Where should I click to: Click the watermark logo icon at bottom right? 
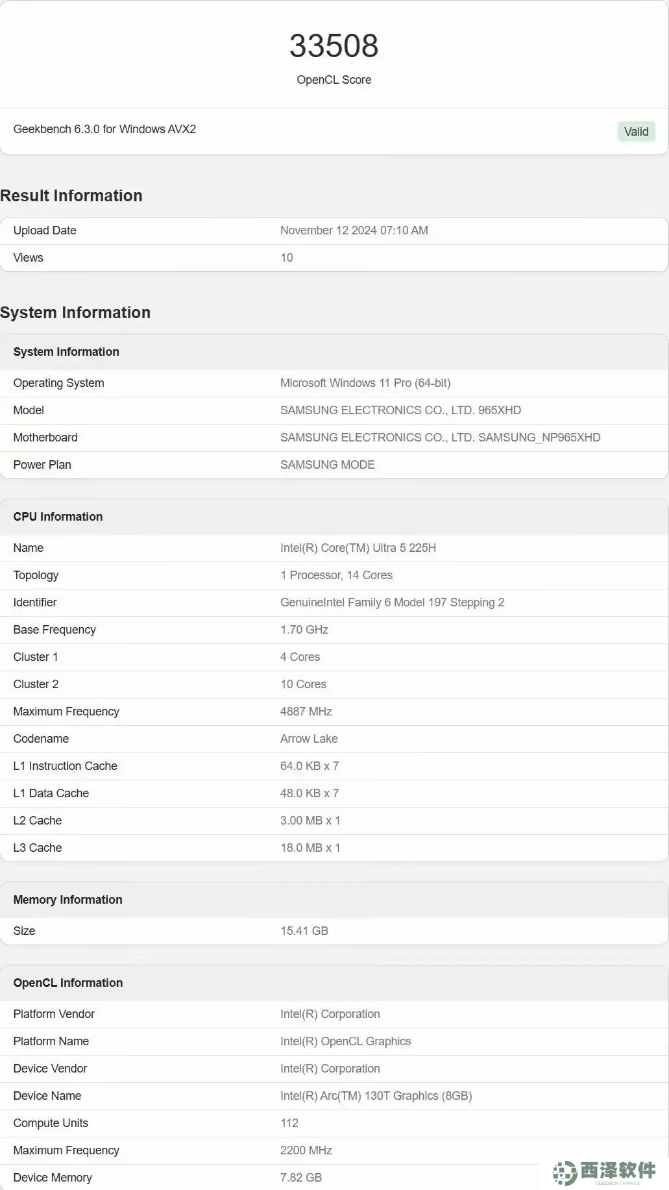pyautogui.click(x=565, y=1173)
